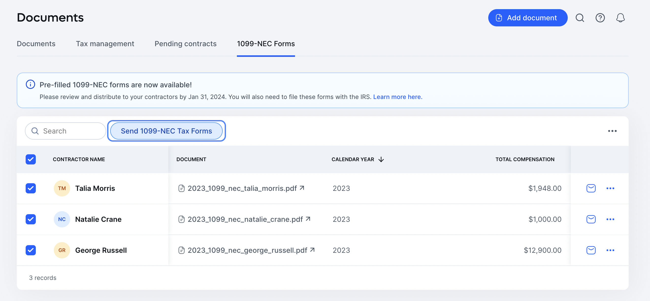Email the 1099 form to George Russell
The image size is (650, 301).
pos(591,250)
